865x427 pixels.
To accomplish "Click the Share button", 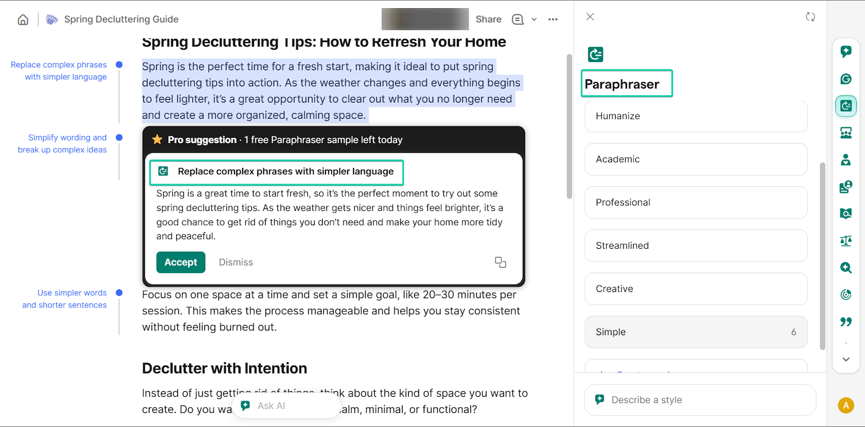I will [488, 19].
